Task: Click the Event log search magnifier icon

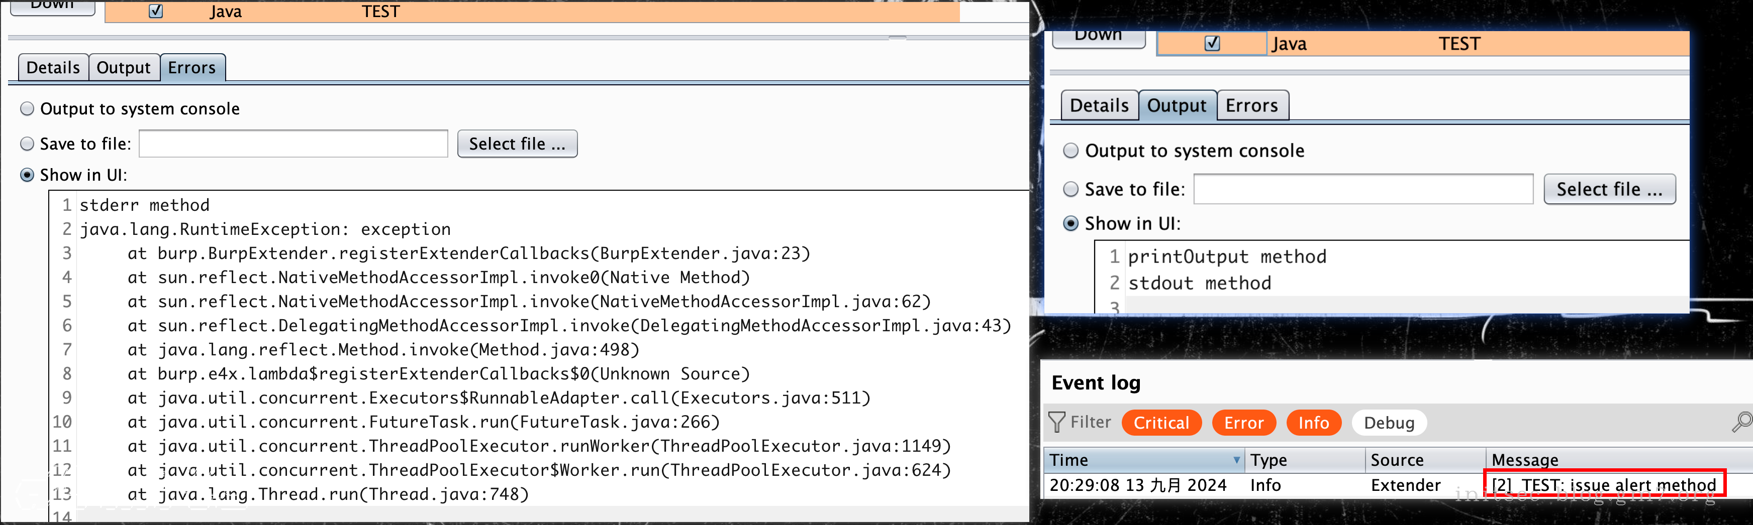Action: 1741,422
